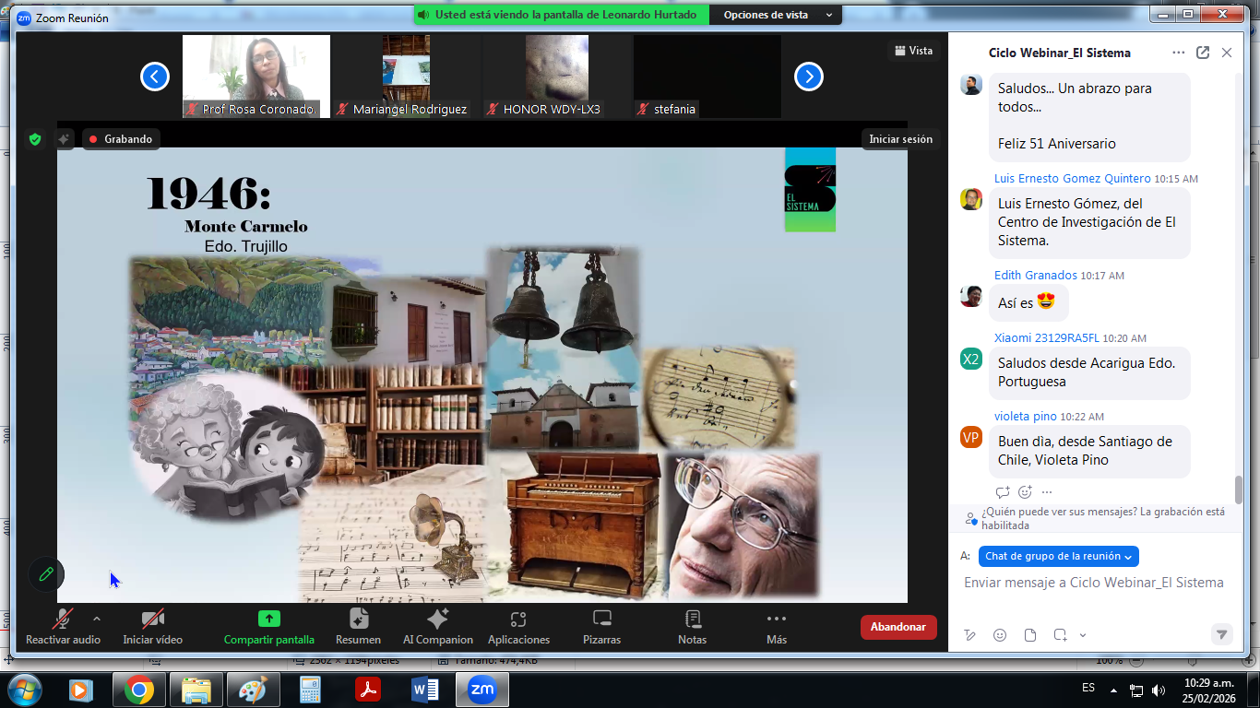Send the chat message with the arrow icon
Viewport: 1260px width, 708px height.
[1221, 634]
